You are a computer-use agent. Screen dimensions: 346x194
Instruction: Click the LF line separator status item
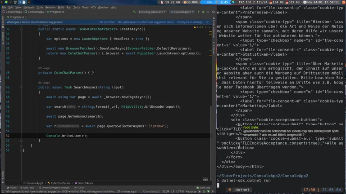pos(173,192)
